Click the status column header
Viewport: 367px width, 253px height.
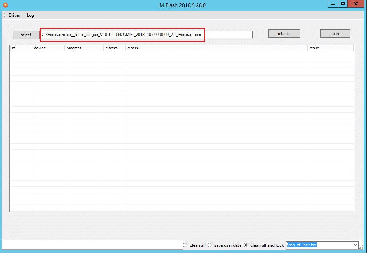click(217, 48)
